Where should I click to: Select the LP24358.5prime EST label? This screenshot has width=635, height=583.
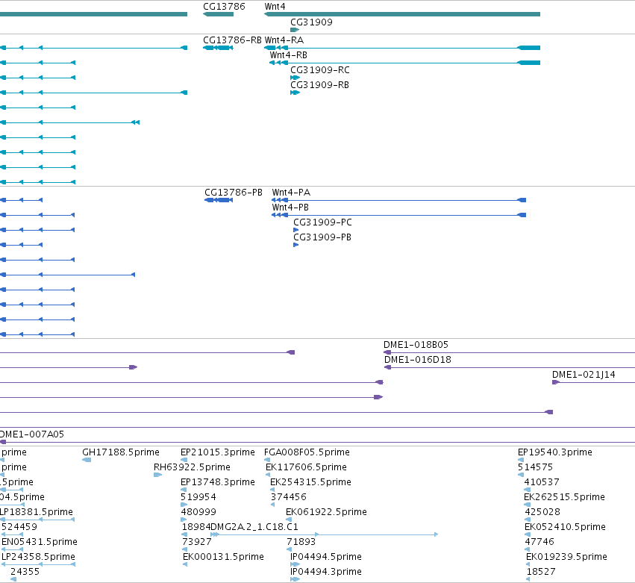pos(39,557)
